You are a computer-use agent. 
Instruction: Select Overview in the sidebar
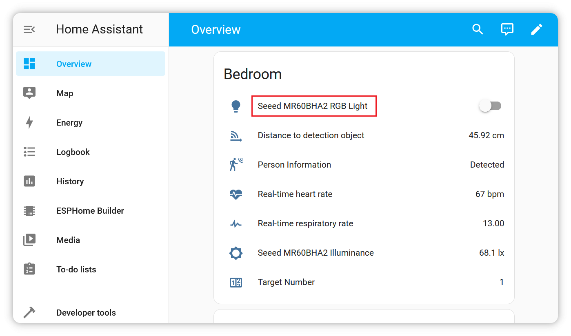coord(91,64)
